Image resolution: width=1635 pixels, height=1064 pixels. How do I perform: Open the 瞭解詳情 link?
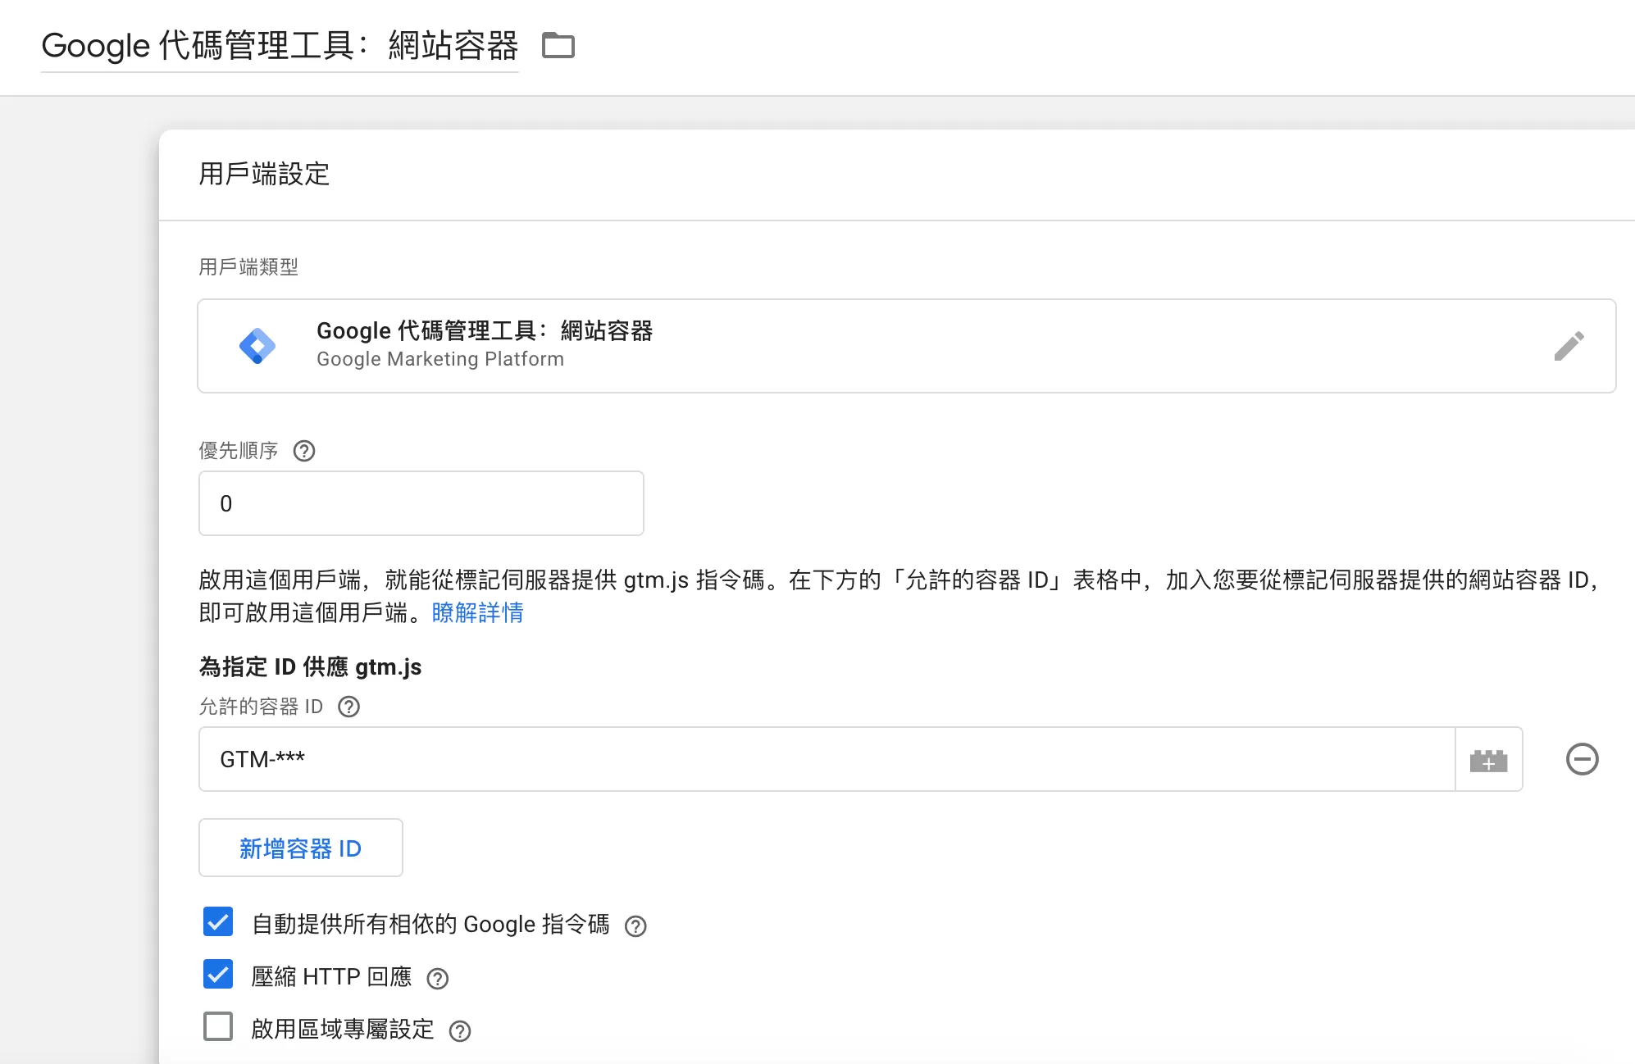[477, 612]
